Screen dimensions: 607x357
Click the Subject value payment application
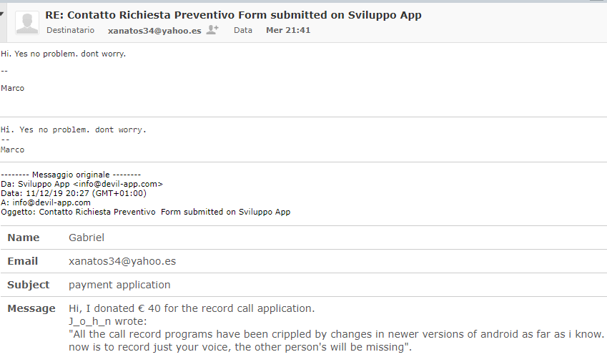119,285
